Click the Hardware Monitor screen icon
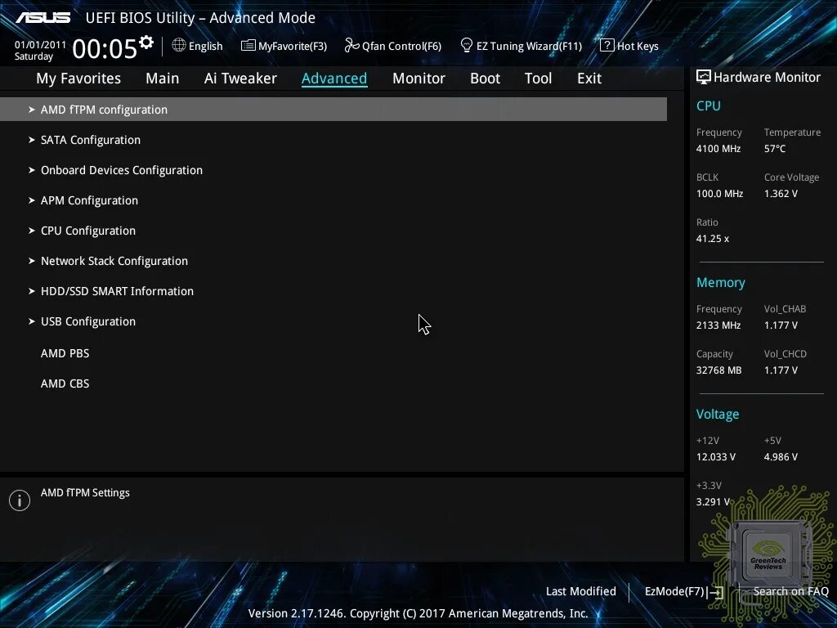The image size is (837, 628). (x=704, y=78)
